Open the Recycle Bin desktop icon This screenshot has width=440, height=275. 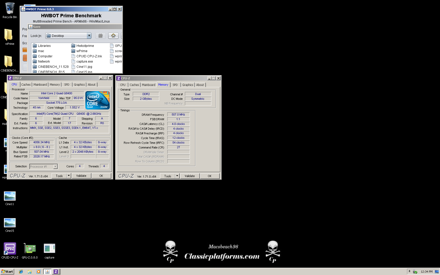pos(10,10)
